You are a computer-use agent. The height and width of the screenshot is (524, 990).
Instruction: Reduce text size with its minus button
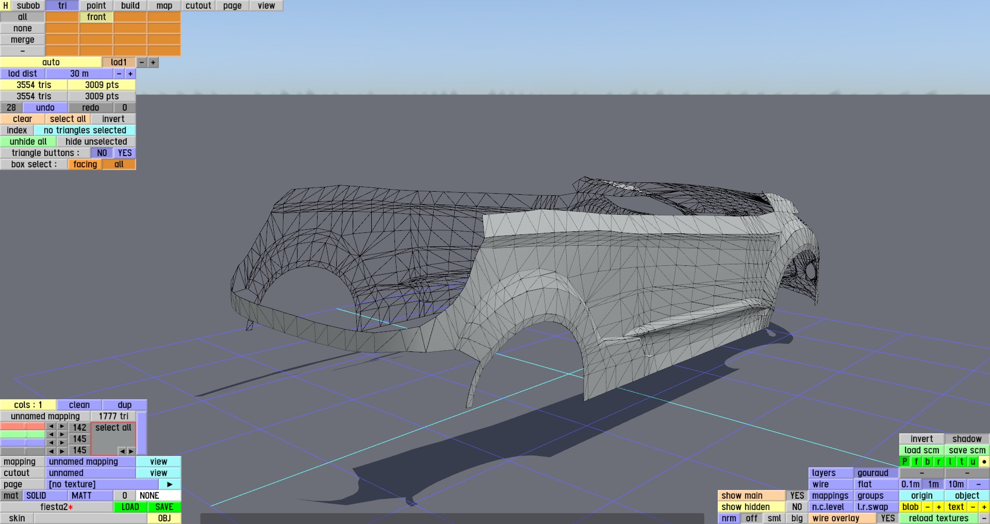(x=973, y=507)
